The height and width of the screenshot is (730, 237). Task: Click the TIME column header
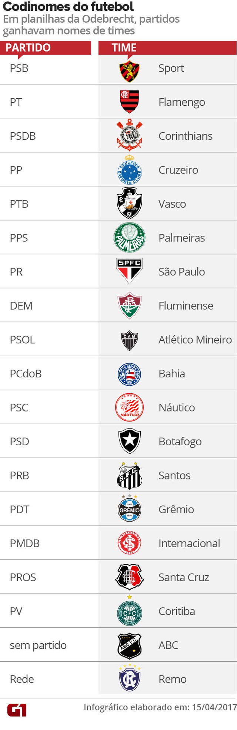coord(124,48)
